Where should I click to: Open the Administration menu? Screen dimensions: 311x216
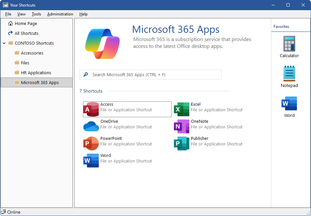[x=60, y=14]
